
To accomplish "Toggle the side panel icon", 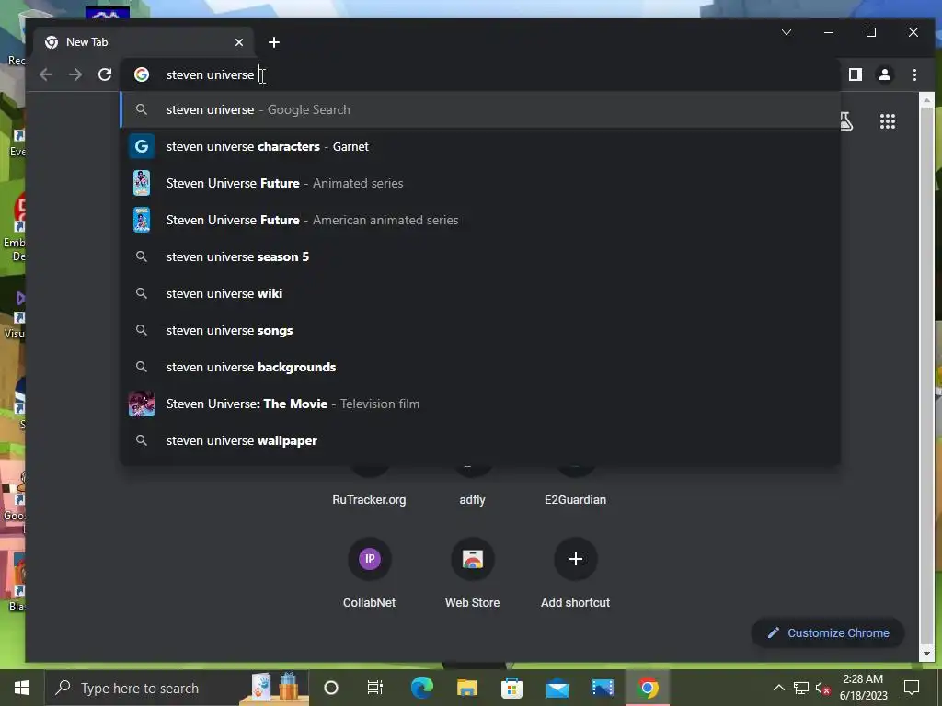I will pyautogui.click(x=855, y=74).
